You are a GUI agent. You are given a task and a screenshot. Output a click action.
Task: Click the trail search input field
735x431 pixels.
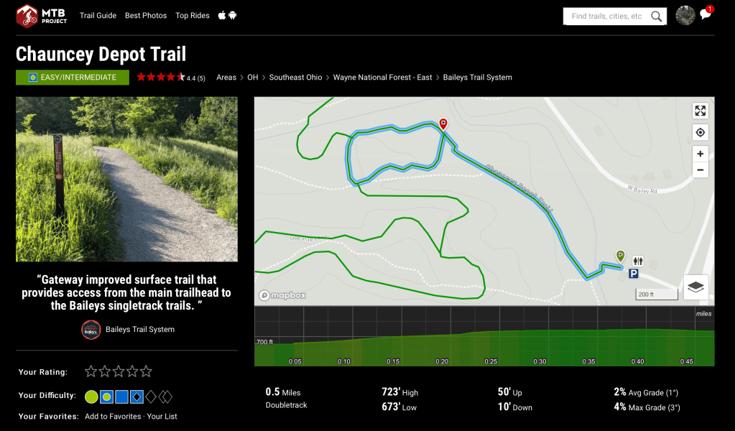tap(607, 16)
